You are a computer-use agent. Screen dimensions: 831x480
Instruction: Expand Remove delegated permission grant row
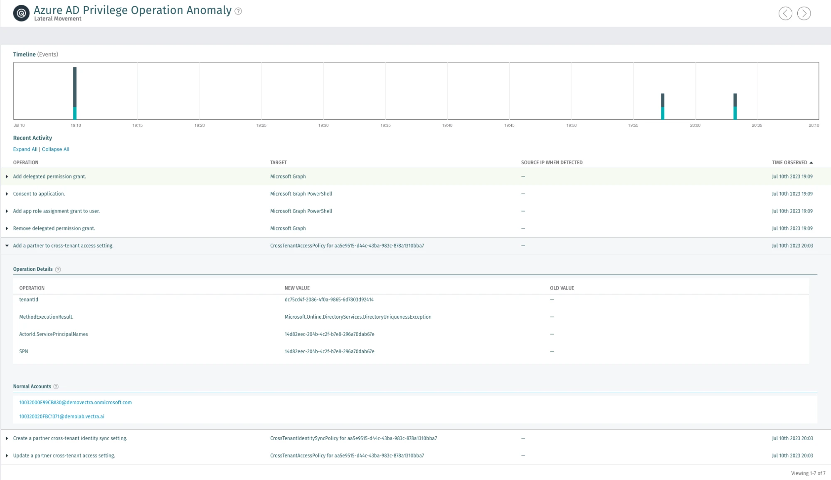coord(7,228)
